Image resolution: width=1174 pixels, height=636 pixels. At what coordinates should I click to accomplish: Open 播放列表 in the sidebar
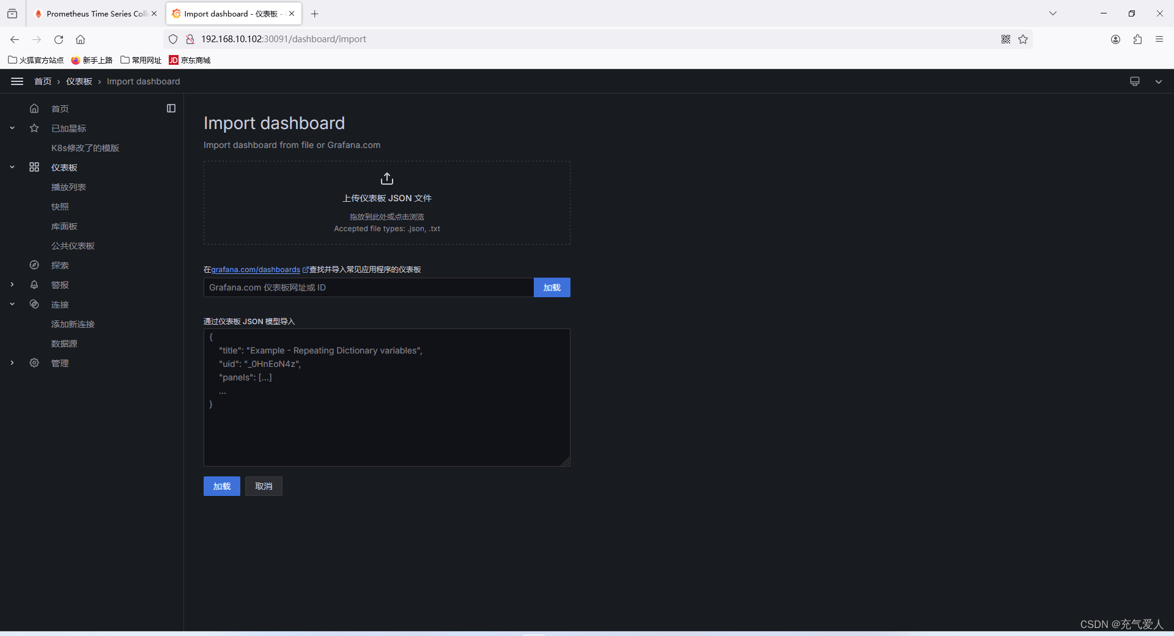click(x=68, y=187)
